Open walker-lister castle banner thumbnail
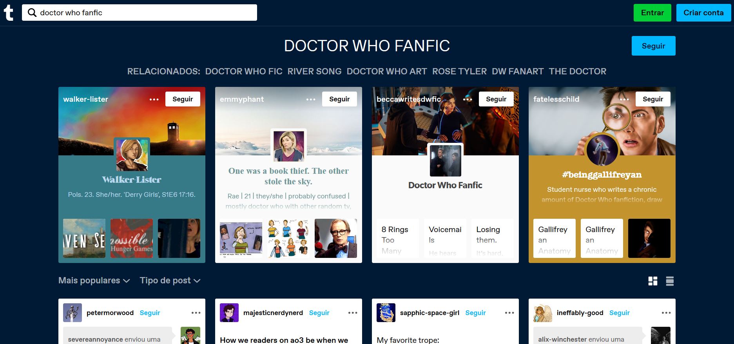This screenshot has width=734, height=344. 84,238
